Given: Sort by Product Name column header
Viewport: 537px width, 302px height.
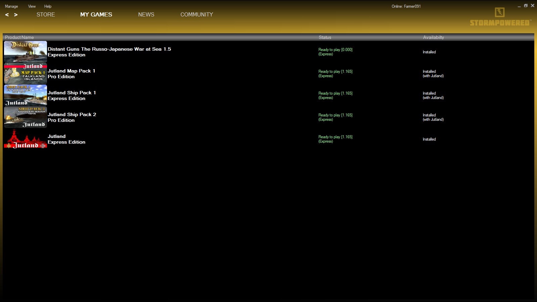Looking at the screenshot, I should pyautogui.click(x=19, y=37).
